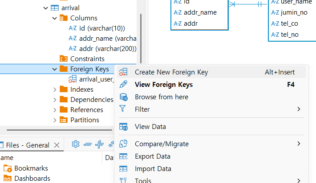Select View Data in context menu
Screen dimensions: 316x183
150,127
